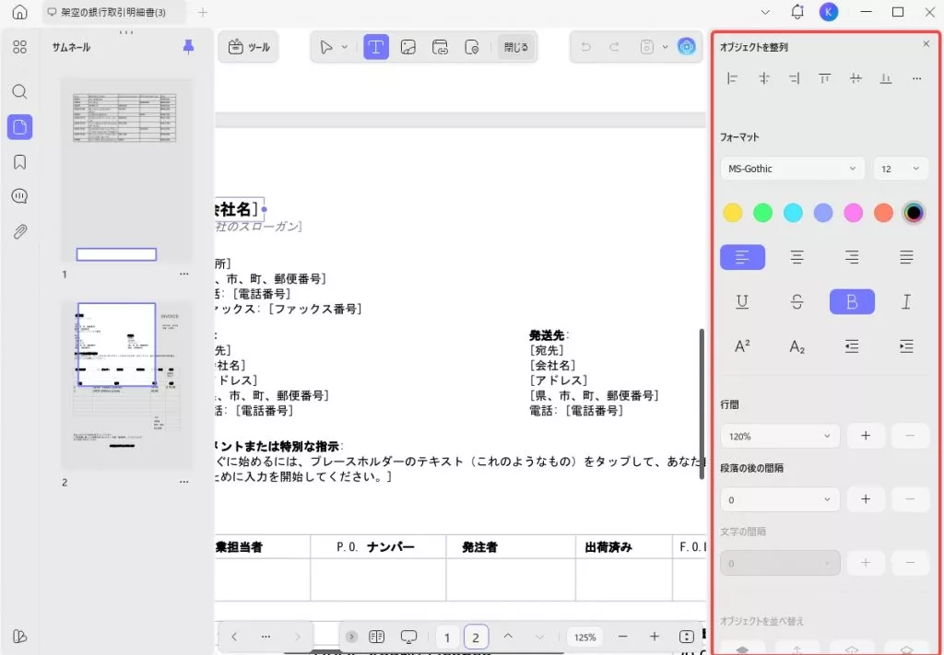944x655 pixels.
Task: Toggle the thumbnail panel pin
Action: click(x=188, y=46)
